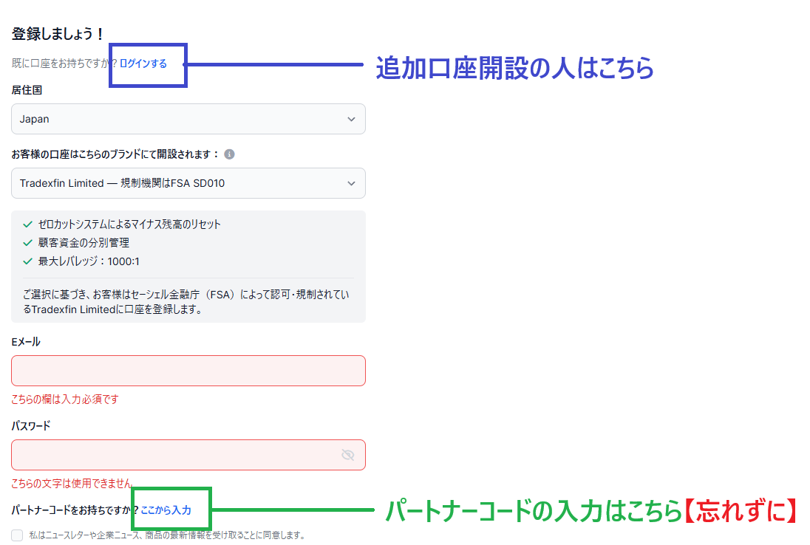Enable the newsletter consent checkbox
810x545 pixels.
click(x=17, y=535)
